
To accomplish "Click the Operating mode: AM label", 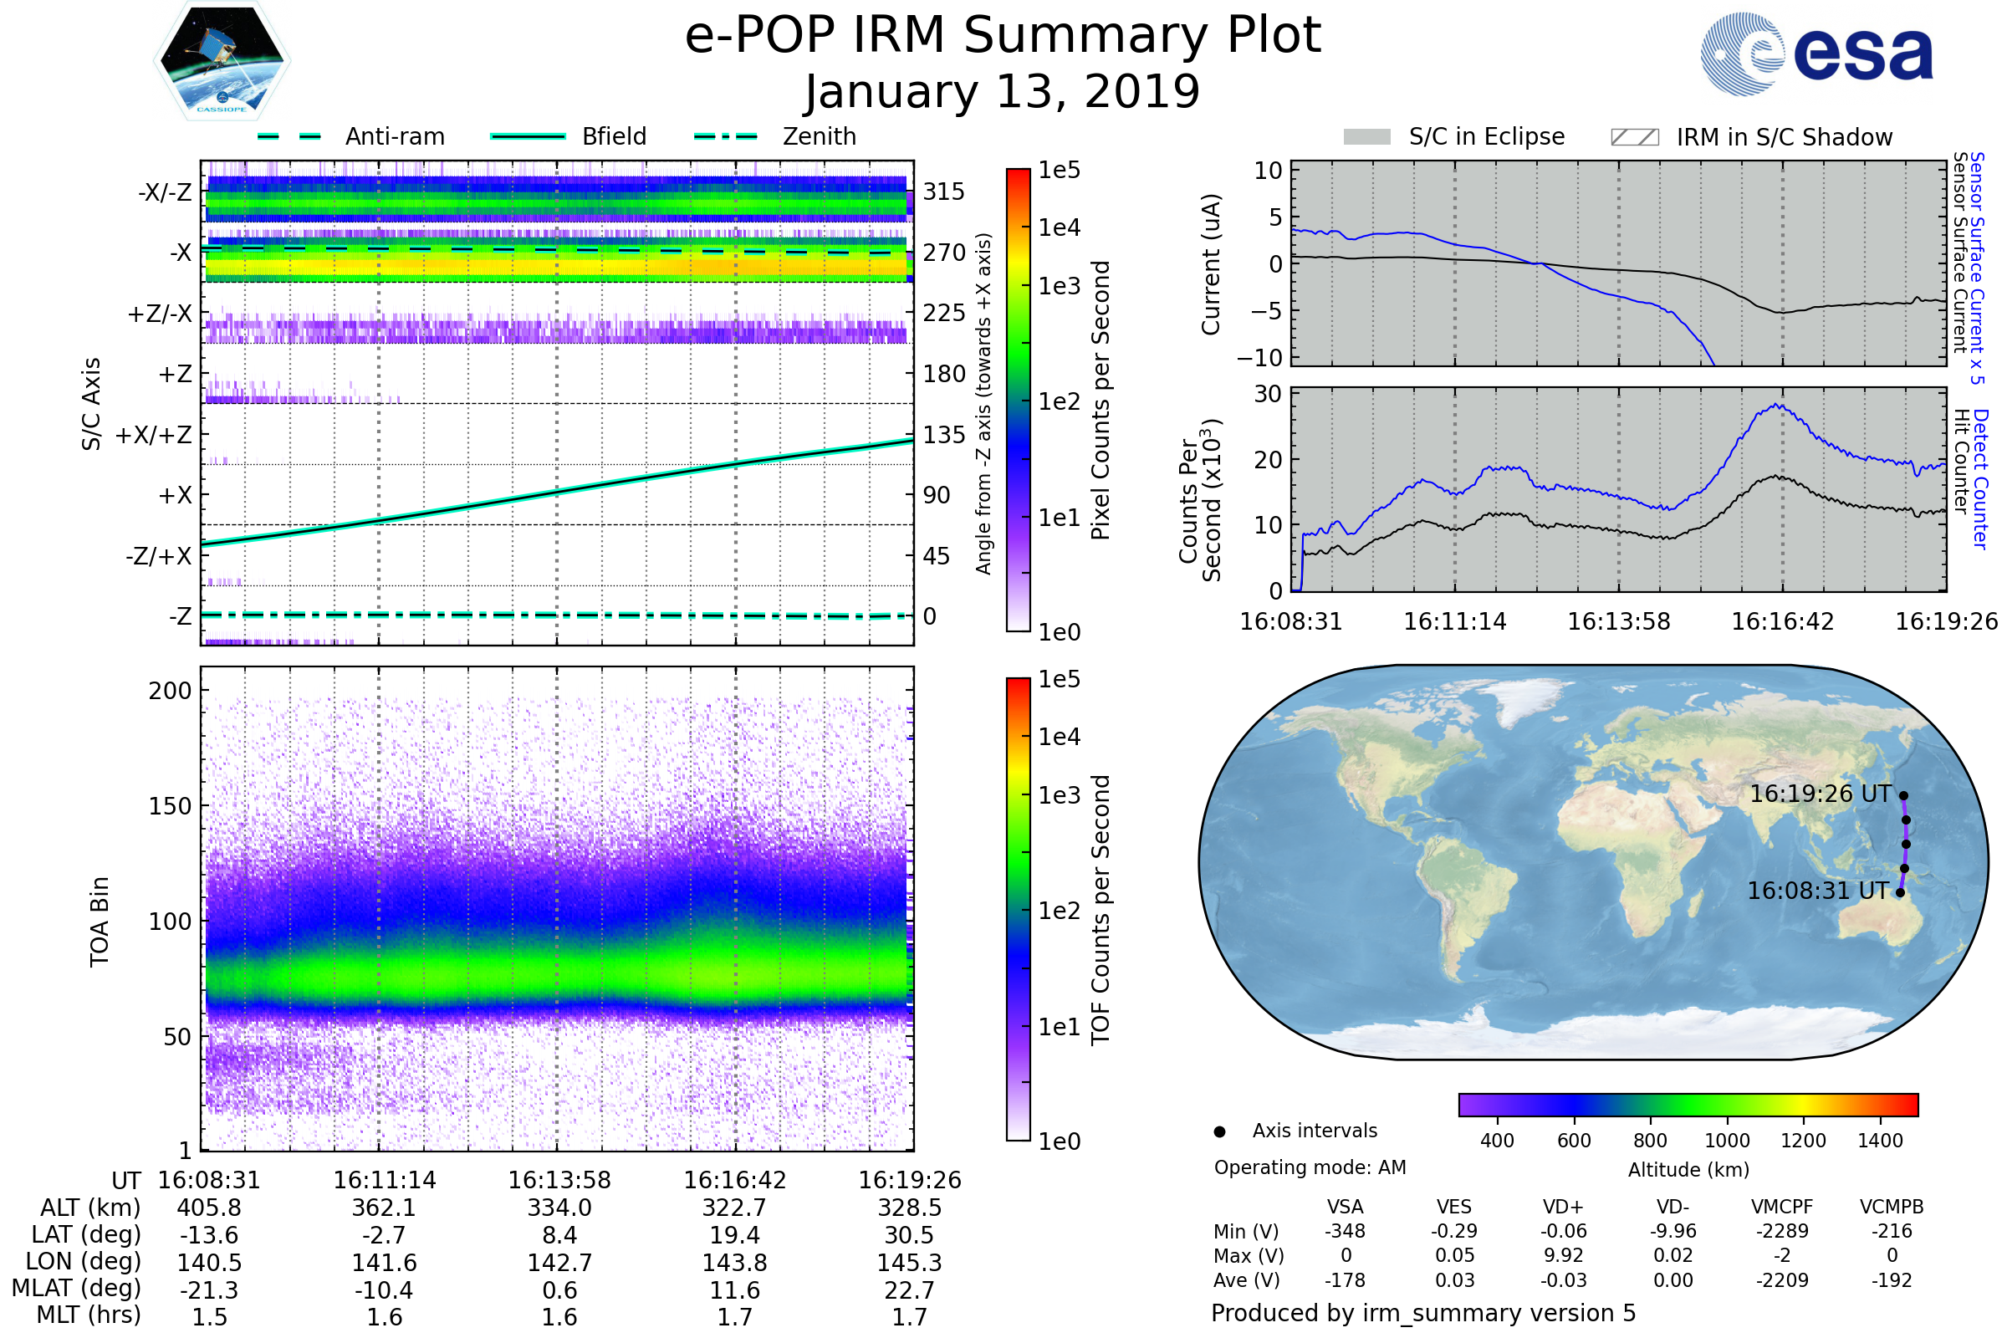I will point(1310,1167).
